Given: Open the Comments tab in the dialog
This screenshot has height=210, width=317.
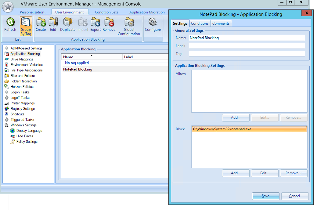Looking at the screenshot, I should pyautogui.click(x=221, y=23).
